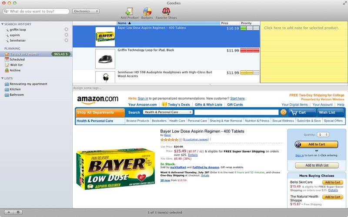
Task: Remove 'Sennheiser' from search history
Action: tap(67, 40)
